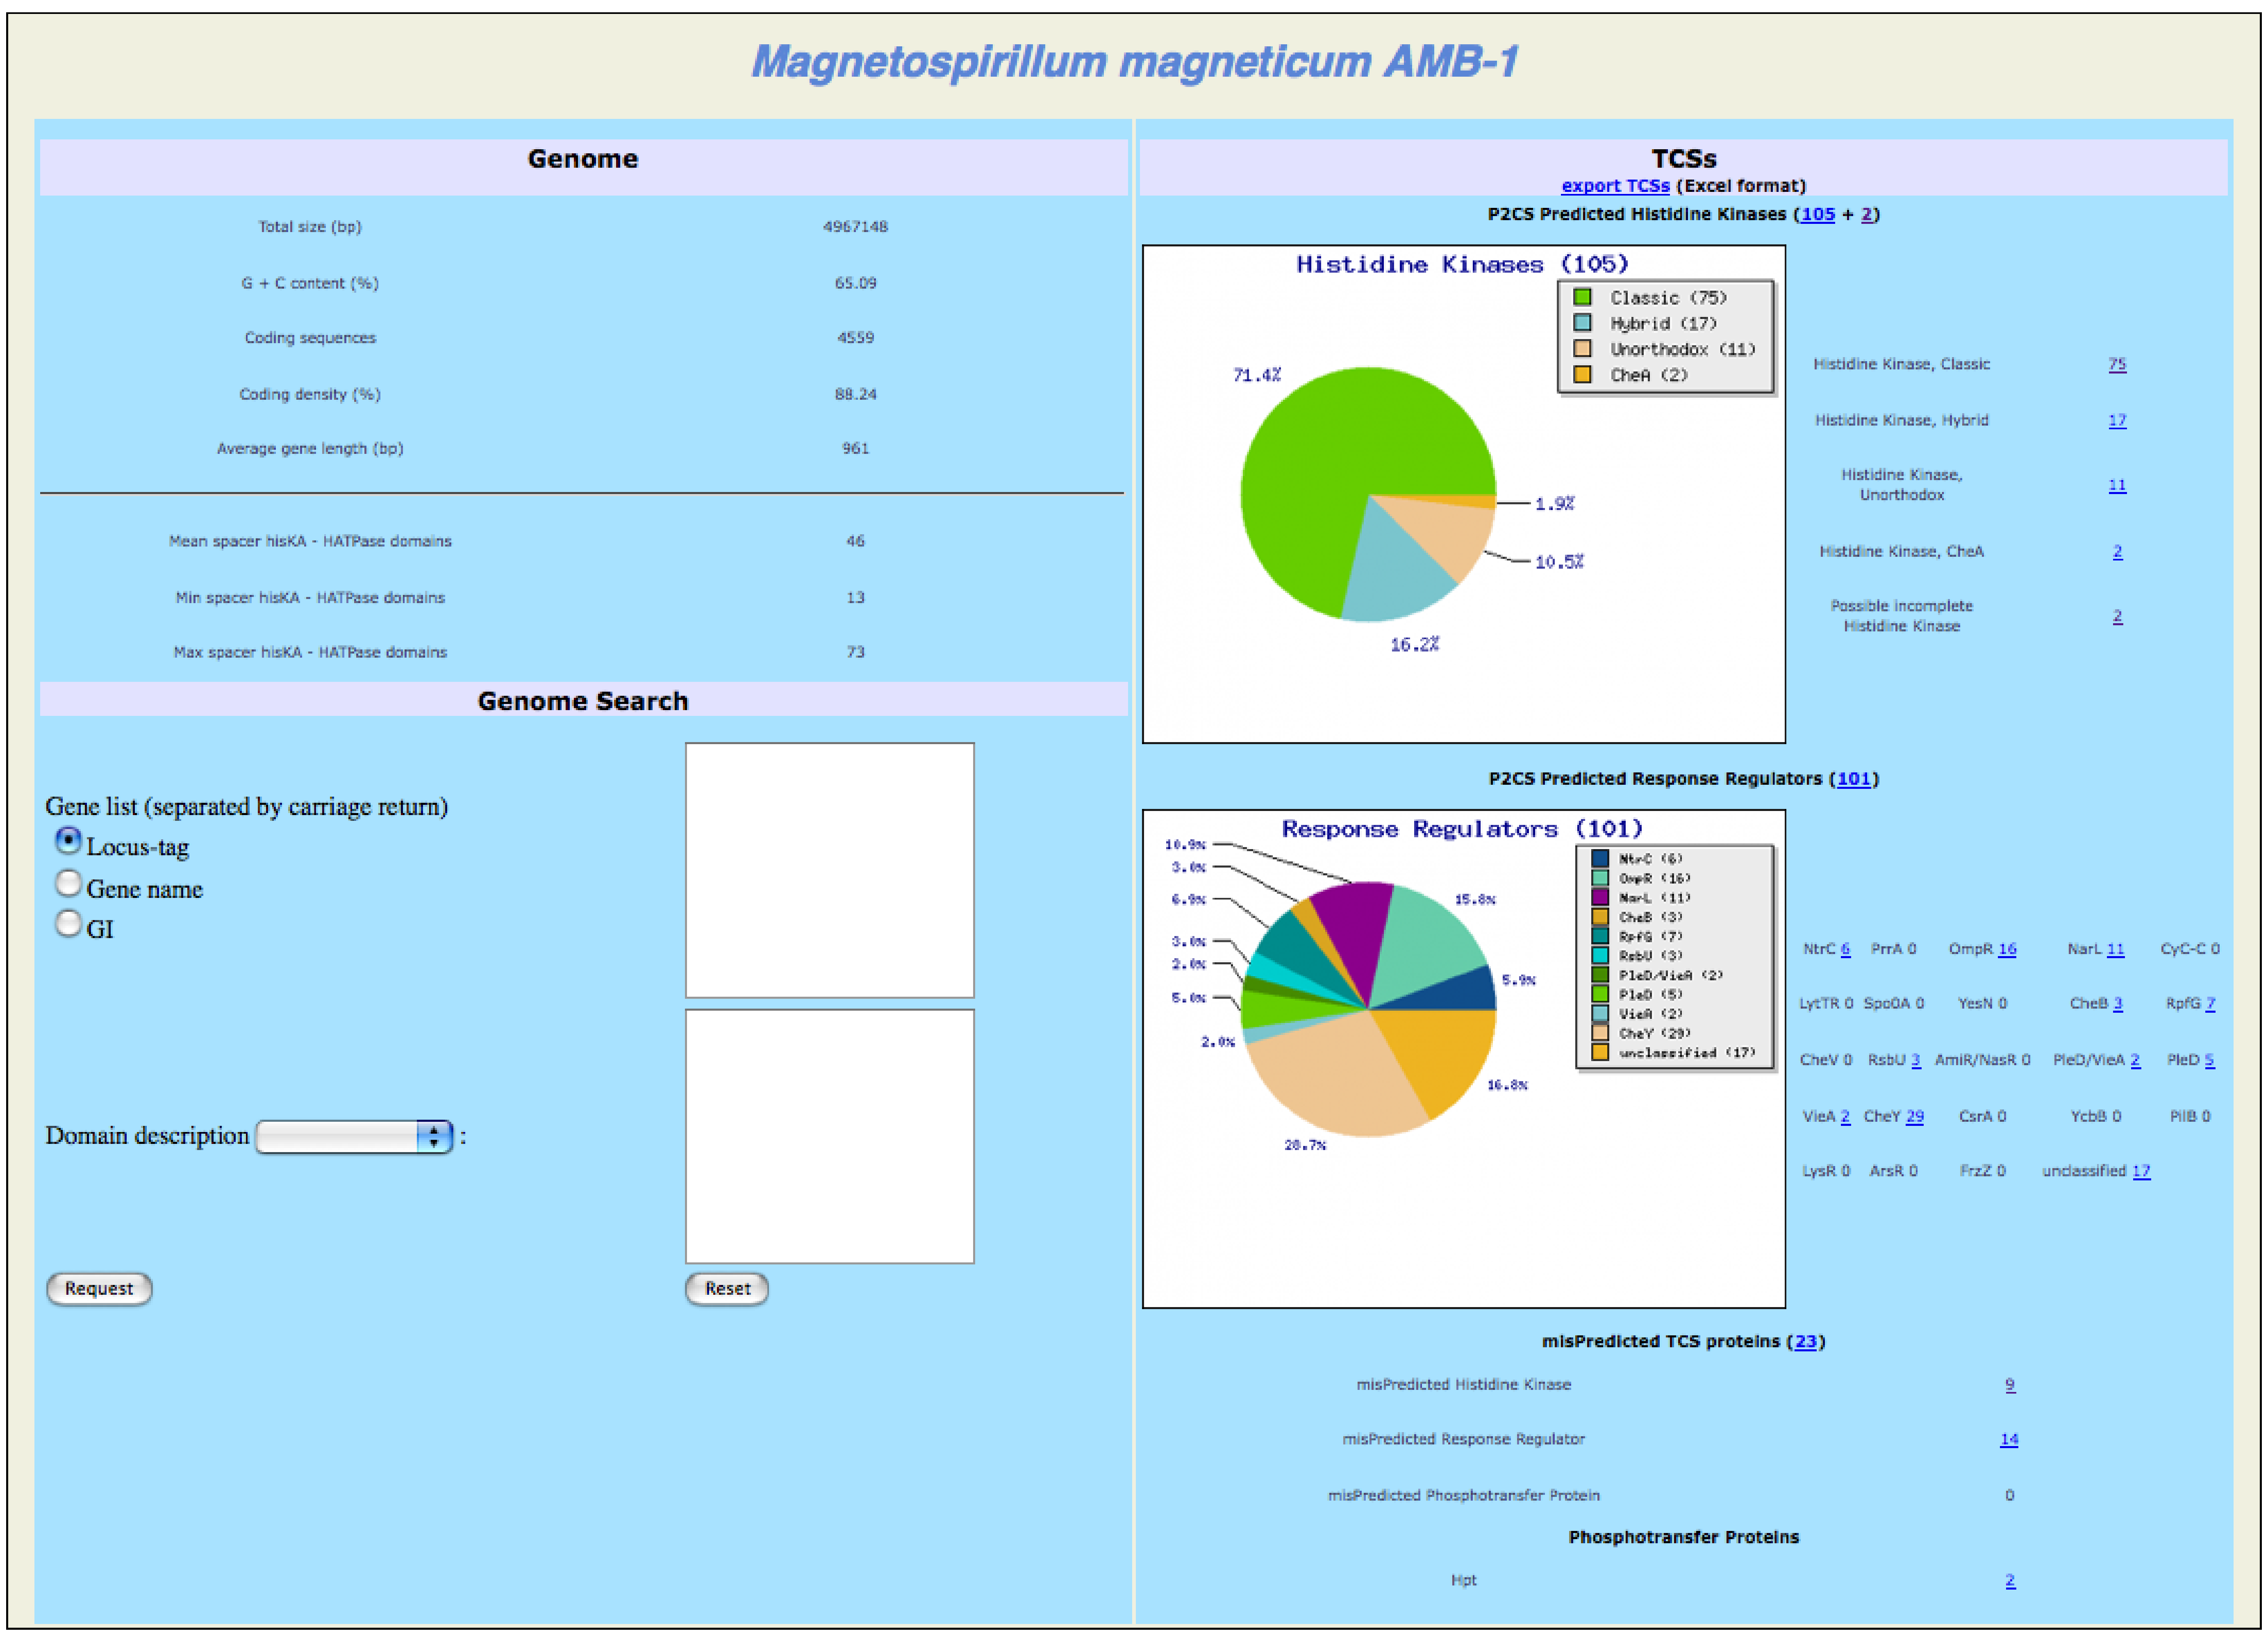Click the total size value 4967148
Viewport: 2268px width, 1640px height.
point(855,227)
